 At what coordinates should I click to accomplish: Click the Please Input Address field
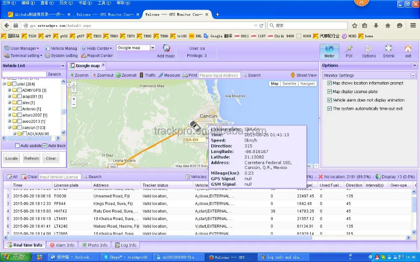[219, 75]
